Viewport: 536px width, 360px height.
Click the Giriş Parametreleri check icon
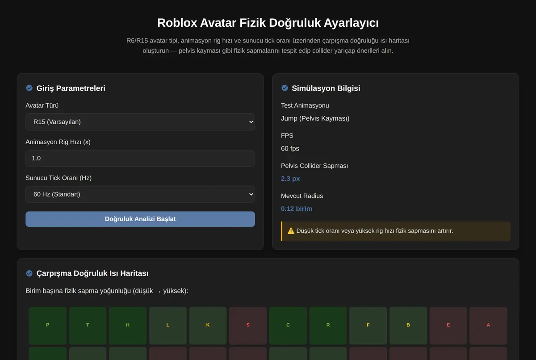[x=29, y=88]
